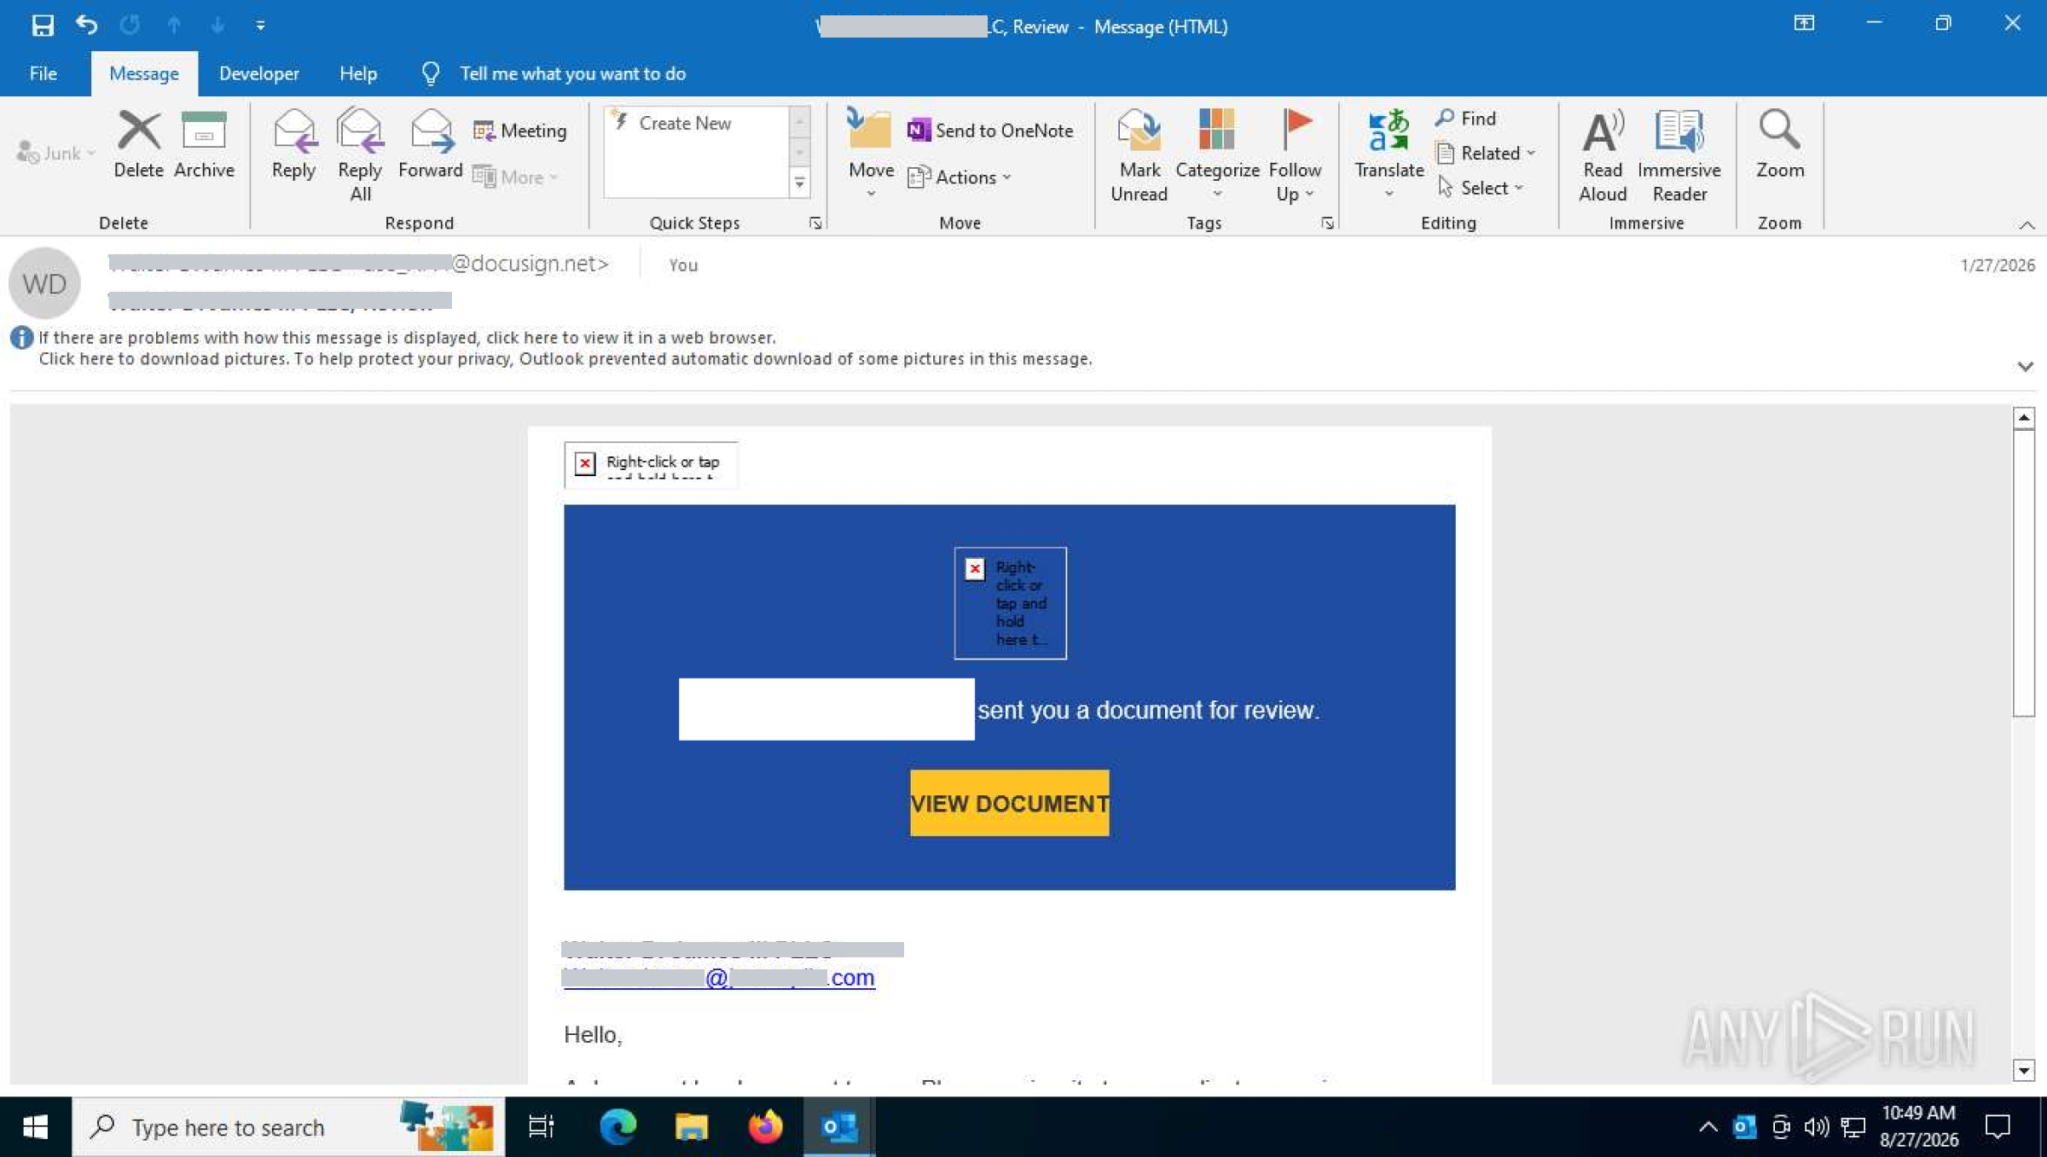The width and height of the screenshot is (2047, 1157).
Task: Click the VIEW DOCUMENT button
Action: pos(1009,803)
